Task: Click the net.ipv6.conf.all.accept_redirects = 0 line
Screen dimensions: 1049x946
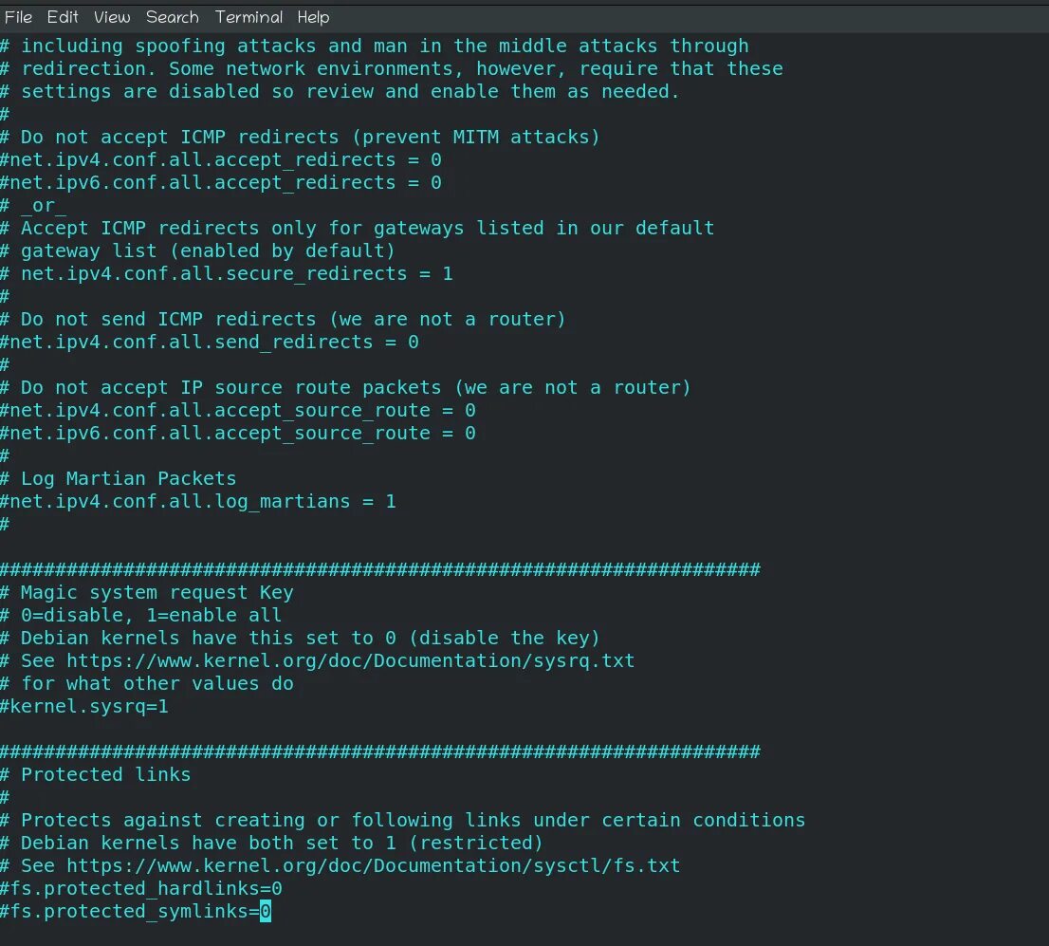Action: coord(222,182)
